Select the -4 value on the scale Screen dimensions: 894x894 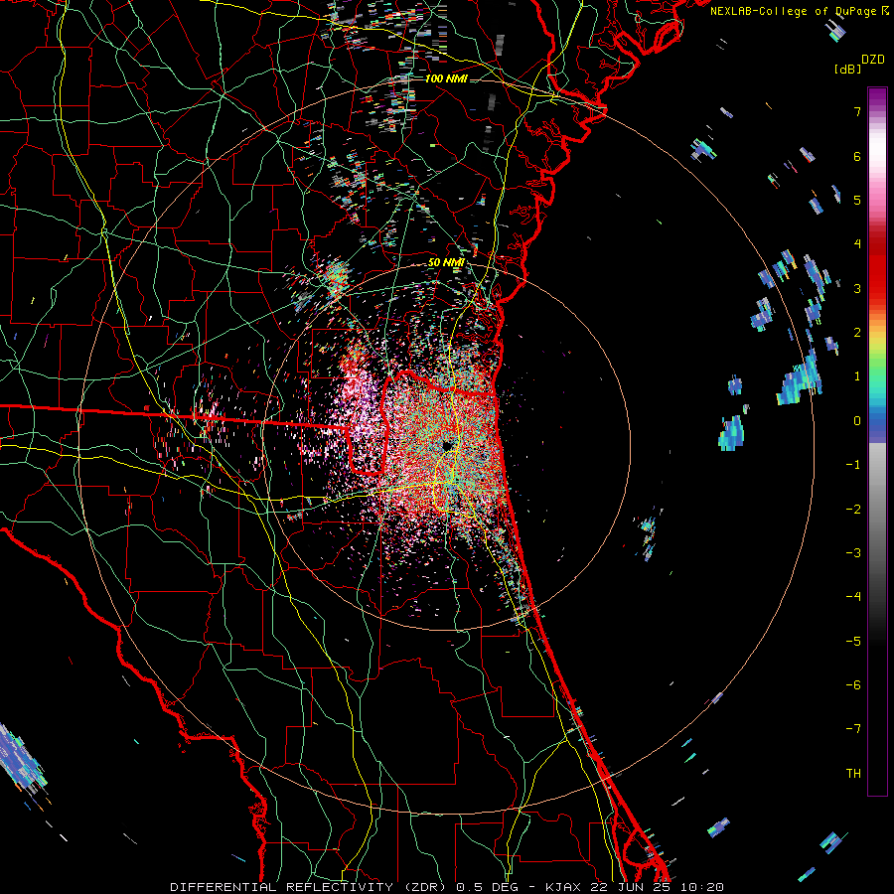[x=853, y=597]
